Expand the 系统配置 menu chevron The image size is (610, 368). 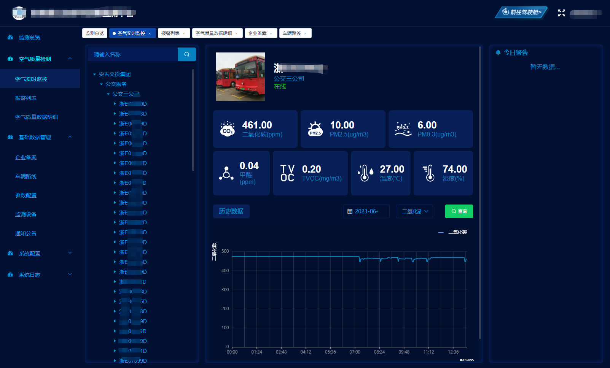70,253
